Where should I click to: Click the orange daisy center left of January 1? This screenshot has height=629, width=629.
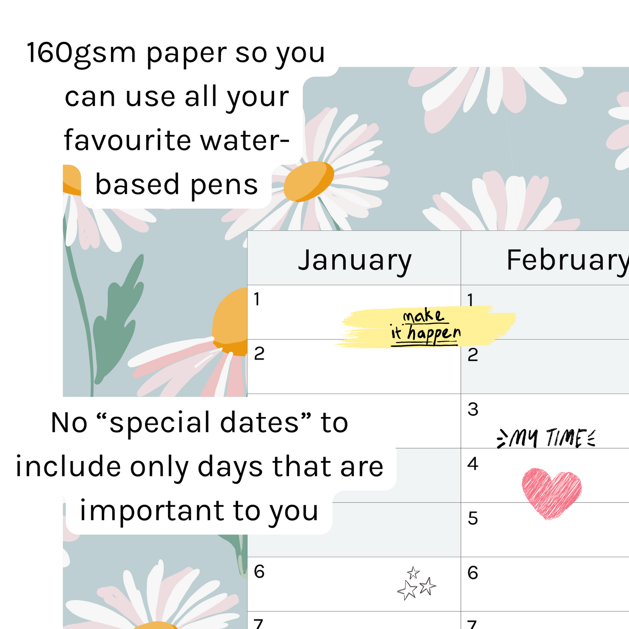231,323
